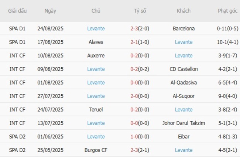
Task: Click the 24/08/2025 date cell
Action: pyautogui.click(x=50, y=28)
